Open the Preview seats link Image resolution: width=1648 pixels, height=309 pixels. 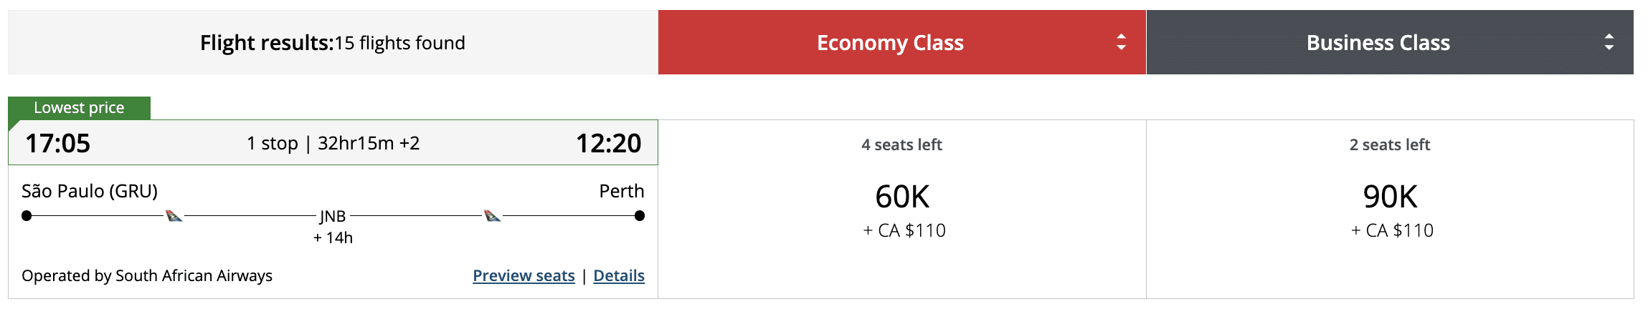coord(524,275)
